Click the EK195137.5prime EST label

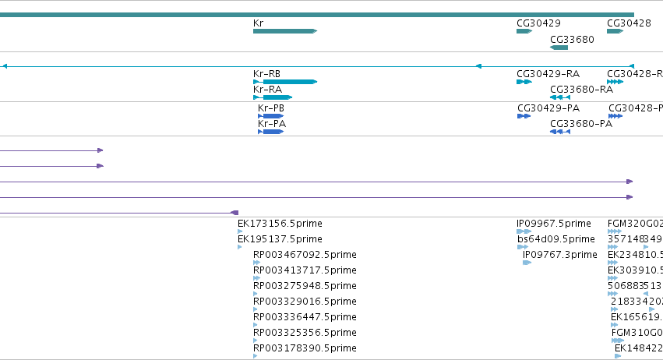pyautogui.click(x=280, y=239)
